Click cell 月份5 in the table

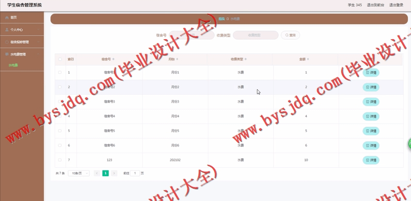click(x=175, y=130)
